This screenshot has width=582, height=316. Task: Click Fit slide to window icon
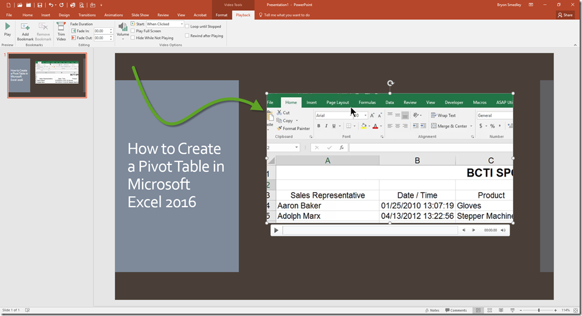pos(575,310)
